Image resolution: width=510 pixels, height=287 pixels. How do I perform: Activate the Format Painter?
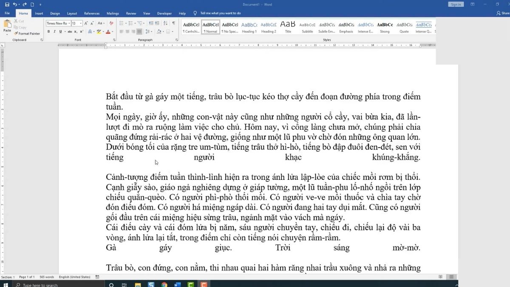click(x=27, y=34)
